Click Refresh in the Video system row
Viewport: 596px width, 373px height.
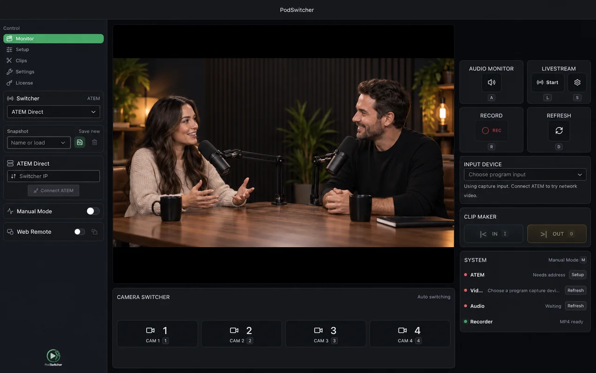(x=576, y=291)
